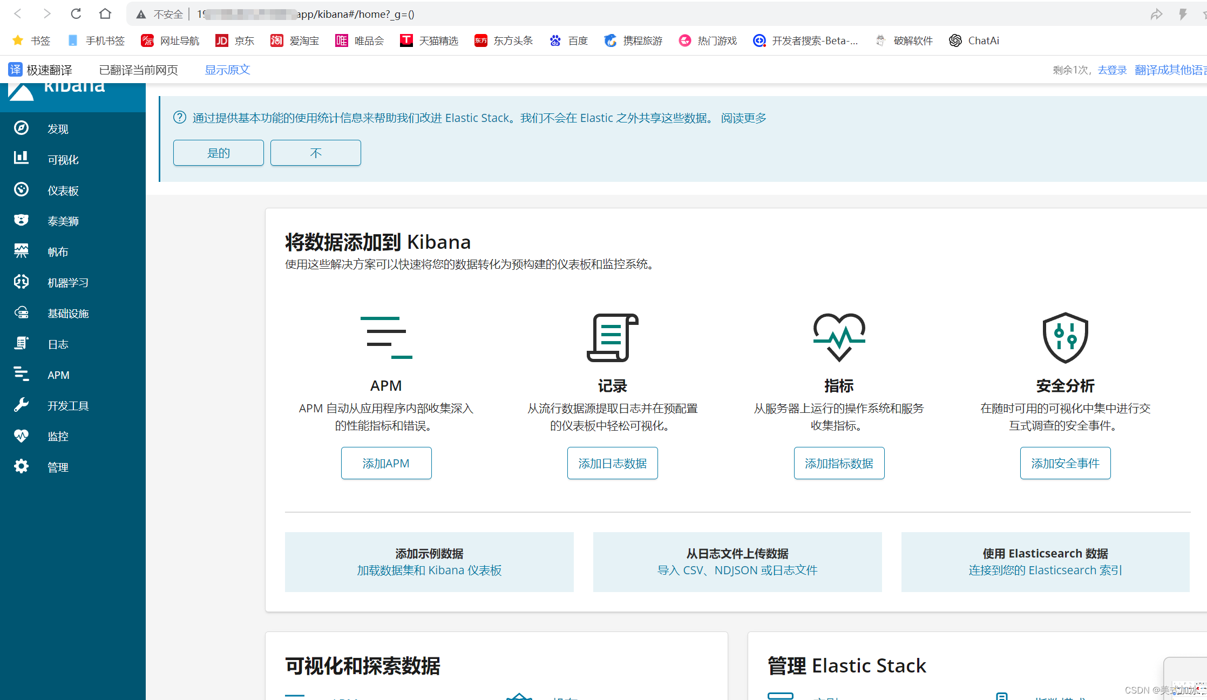Click the browser home button

pos(105,13)
